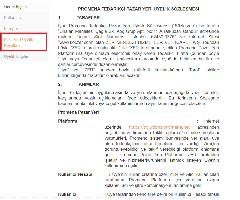Click the 'www.koczer.com' text in the paragraph
This screenshot has height=200, width=240.
click(76, 43)
